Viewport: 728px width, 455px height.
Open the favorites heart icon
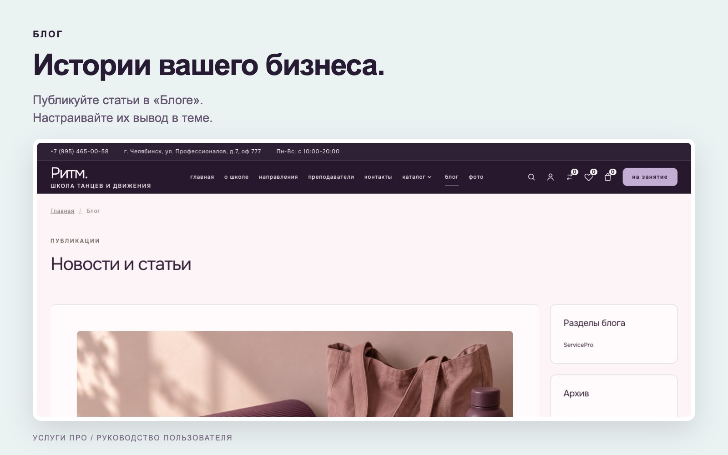(x=588, y=177)
